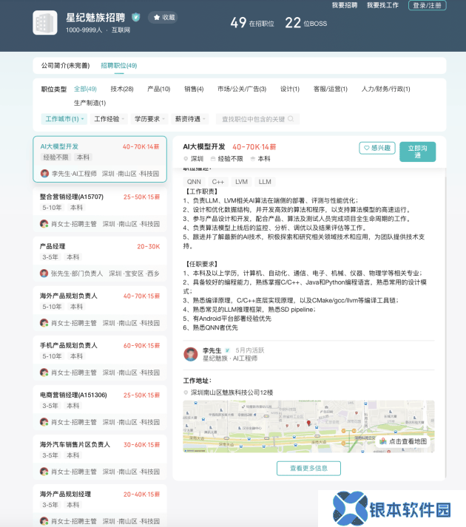Click 查看更多信息 button
Viewport: 466px width, 527px height.
pyautogui.click(x=308, y=468)
